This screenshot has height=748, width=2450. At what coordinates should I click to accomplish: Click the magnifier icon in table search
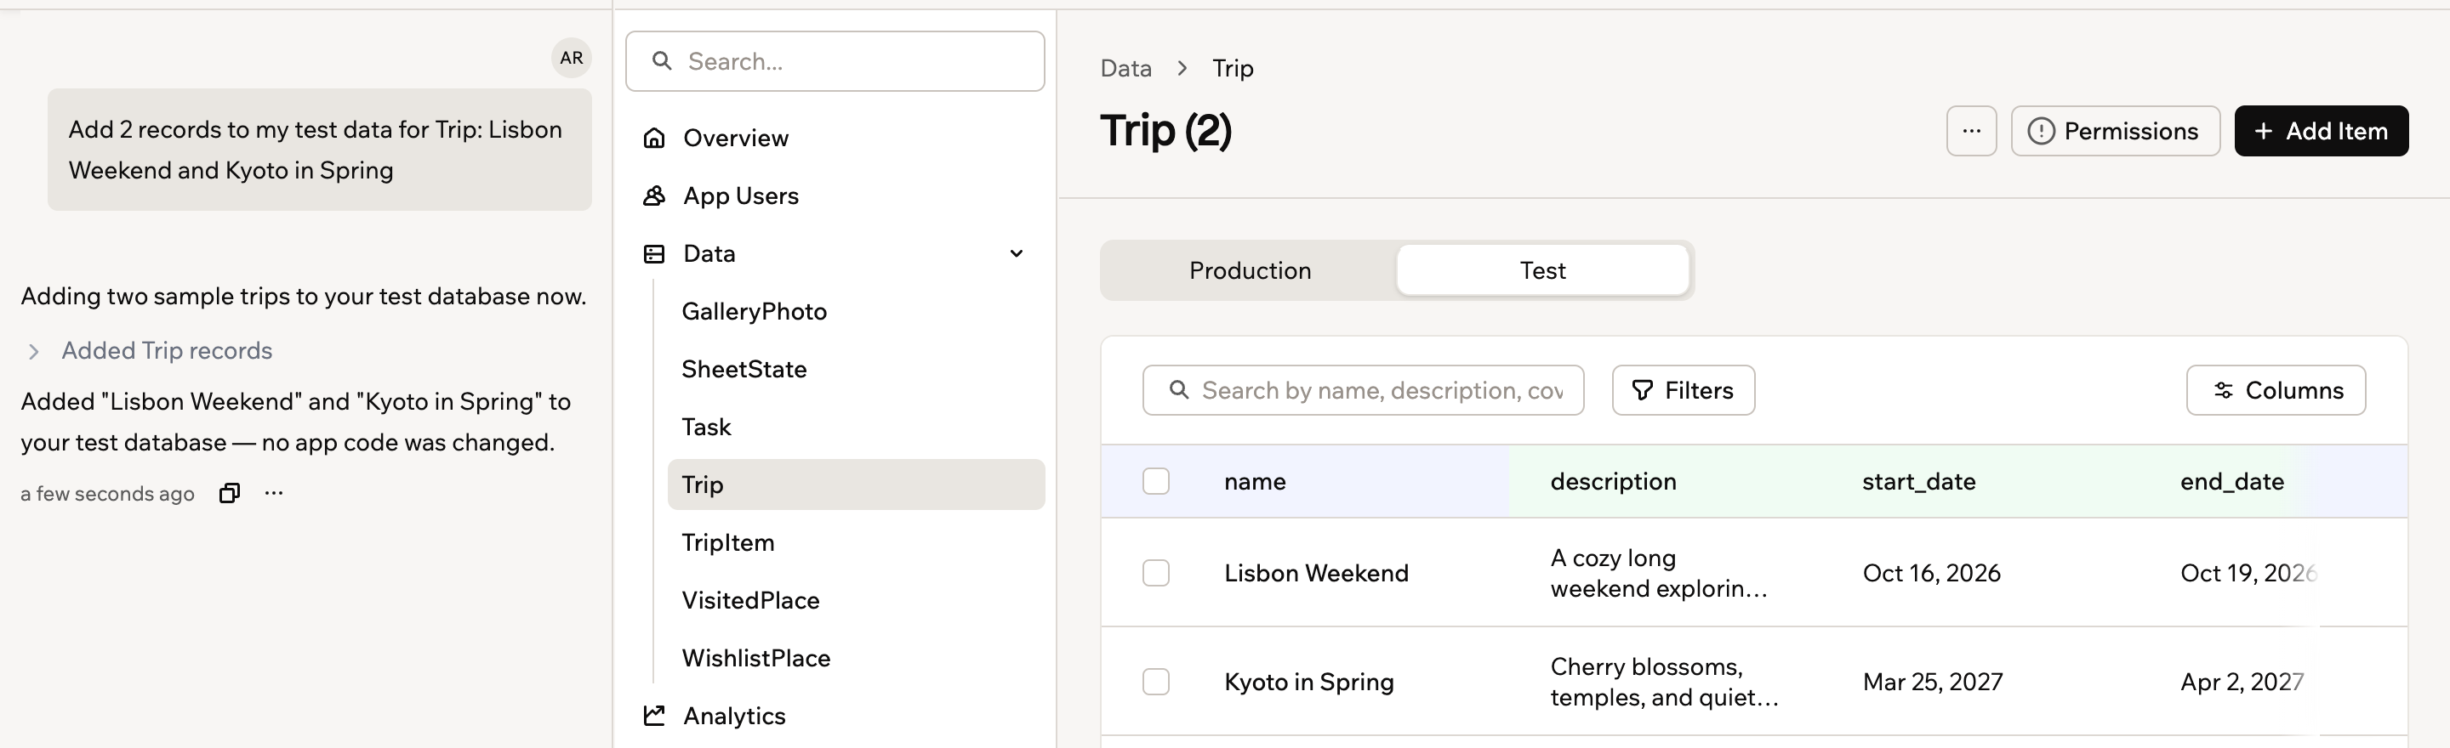coord(1178,389)
